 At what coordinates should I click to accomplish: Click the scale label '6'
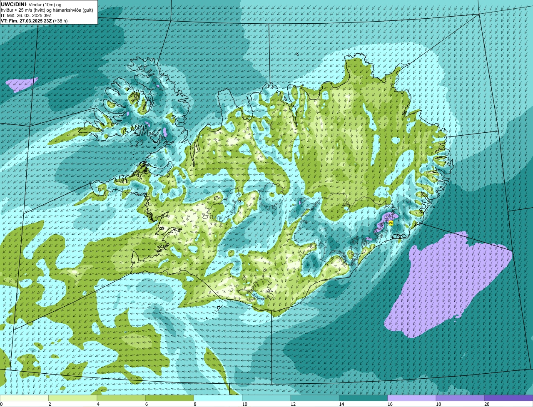click(147, 404)
